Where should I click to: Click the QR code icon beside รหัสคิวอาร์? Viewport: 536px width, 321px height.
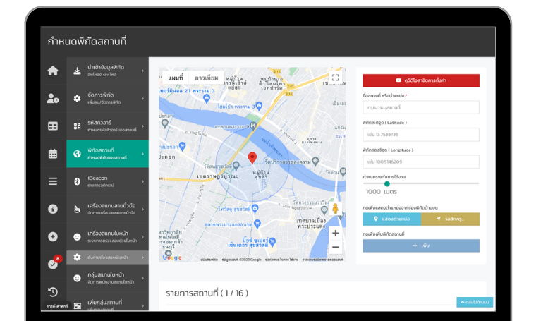[78, 126]
